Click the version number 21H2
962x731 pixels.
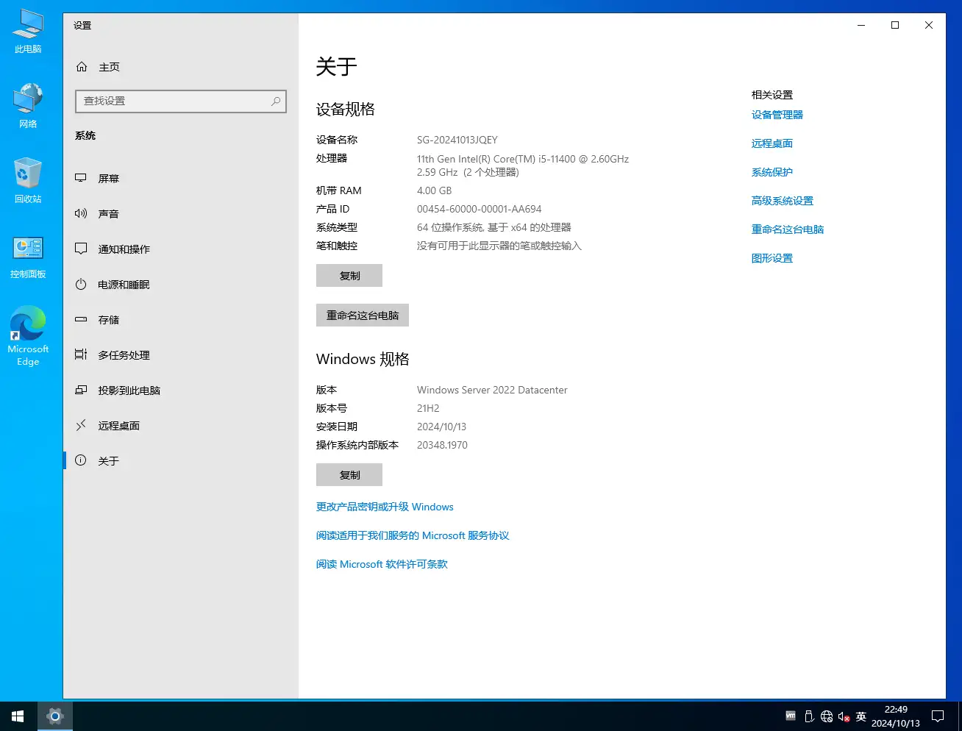pos(428,408)
